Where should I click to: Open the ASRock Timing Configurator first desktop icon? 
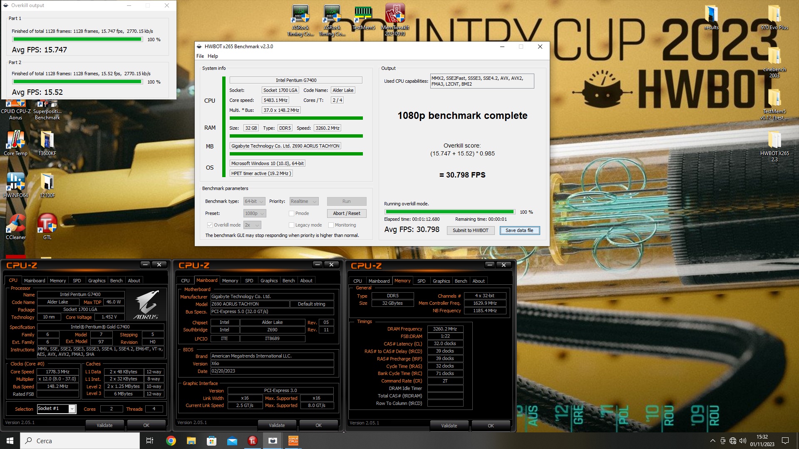pos(300,20)
